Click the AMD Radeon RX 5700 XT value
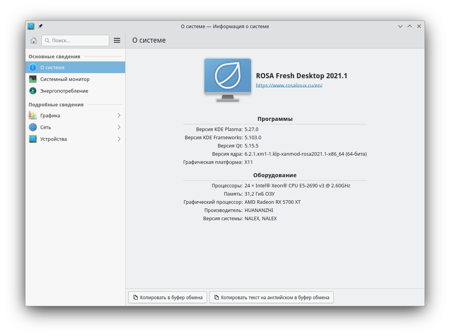 pyautogui.click(x=272, y=202)
